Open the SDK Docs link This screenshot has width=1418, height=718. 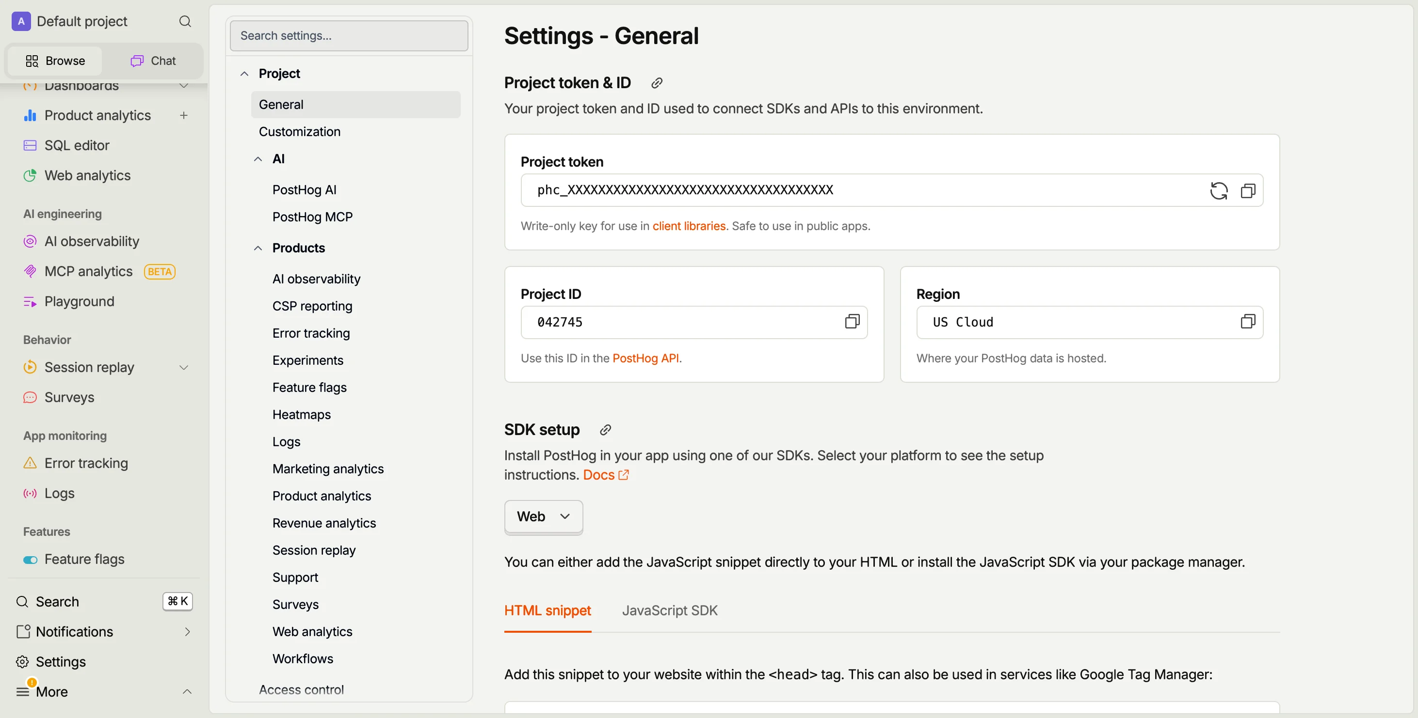click(x=606, y=474)
